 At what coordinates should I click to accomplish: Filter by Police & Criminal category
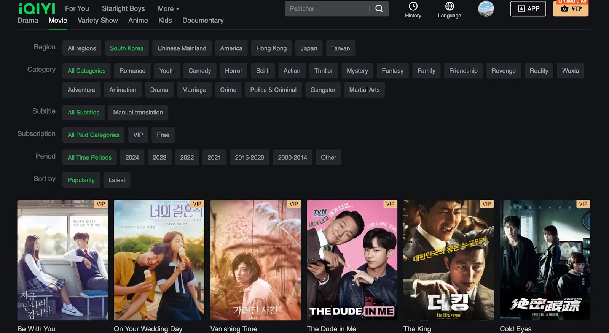[273, 90]
